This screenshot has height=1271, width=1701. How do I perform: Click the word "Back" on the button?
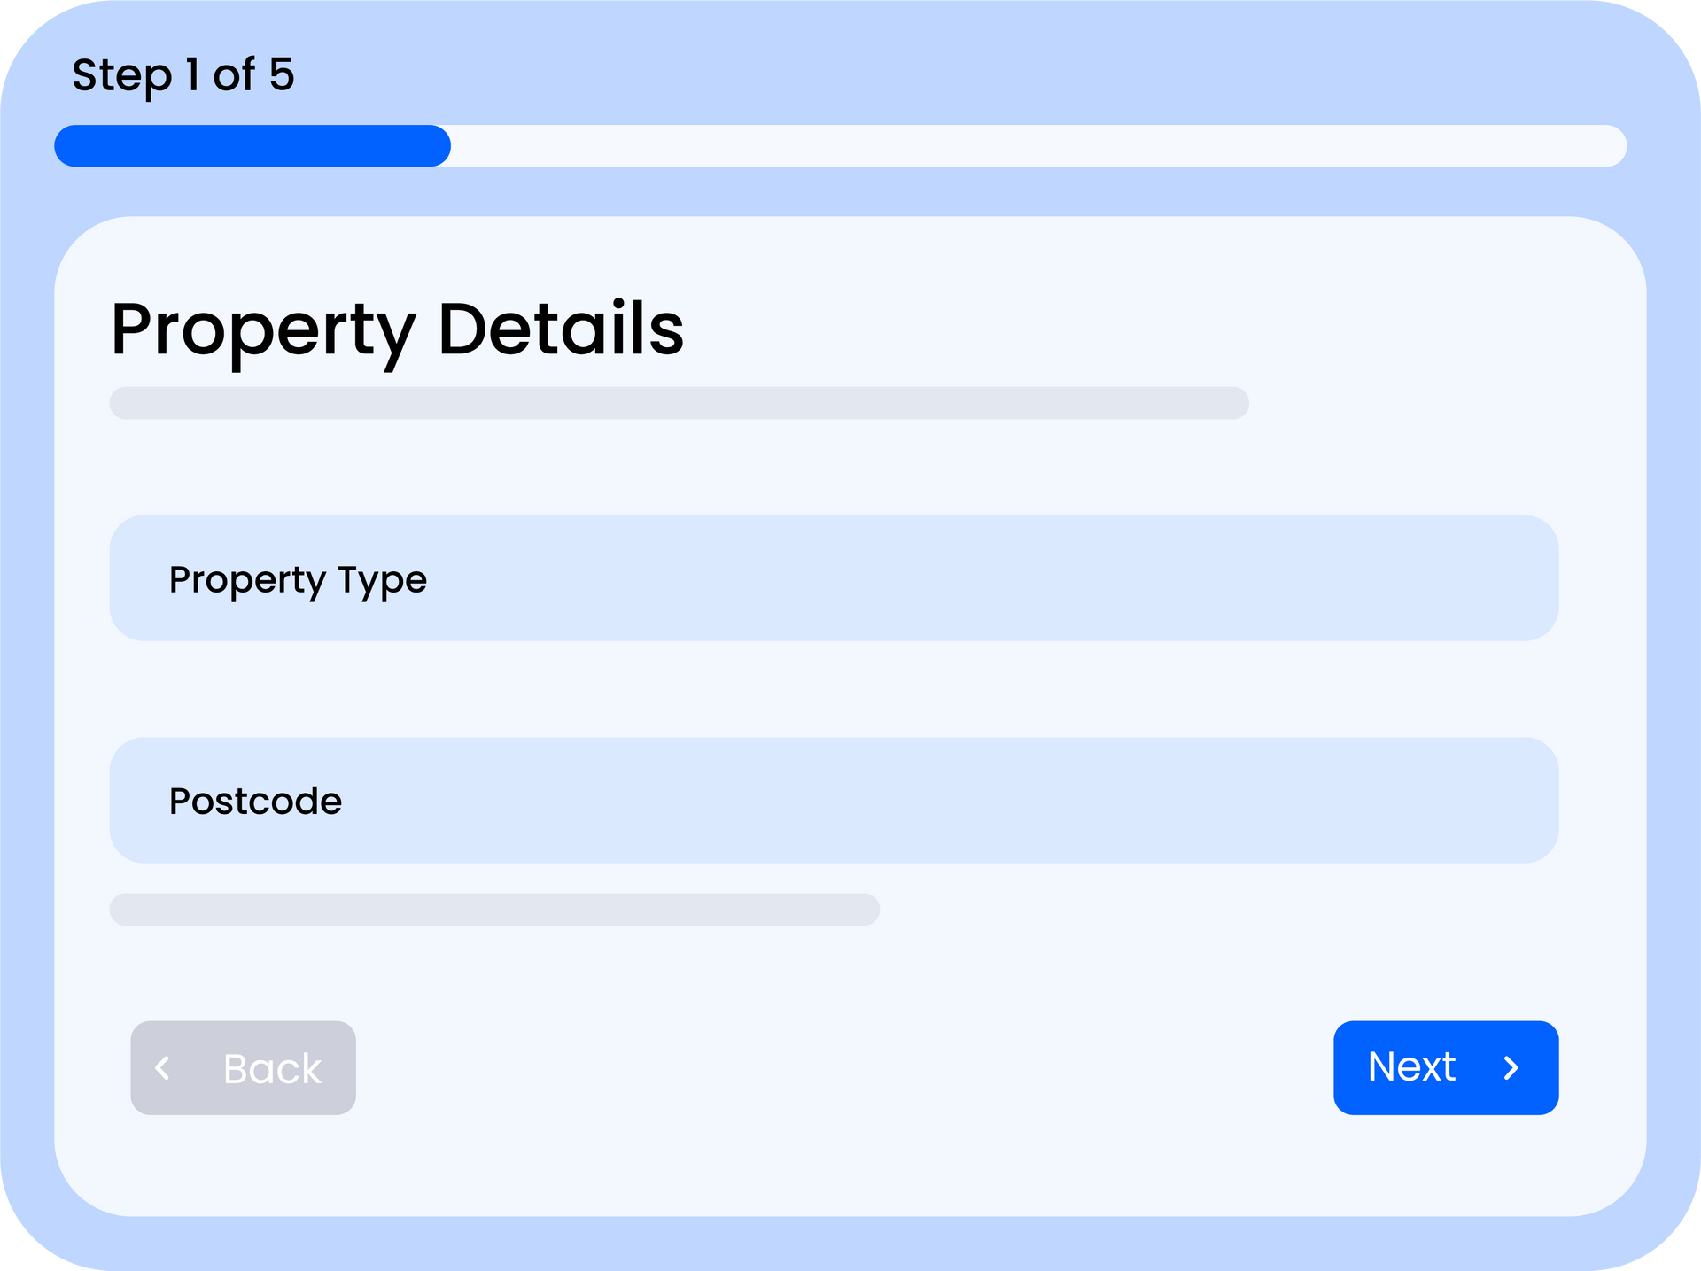coord(272,1069)
